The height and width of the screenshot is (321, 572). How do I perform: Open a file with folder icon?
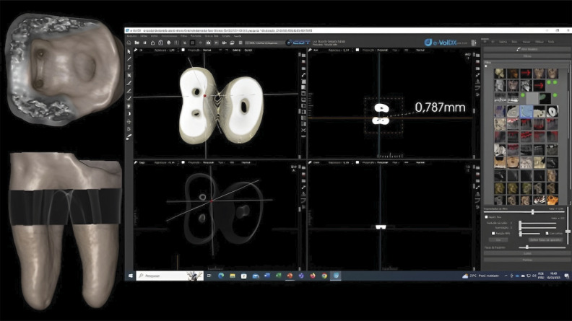(x=136, y=43)
